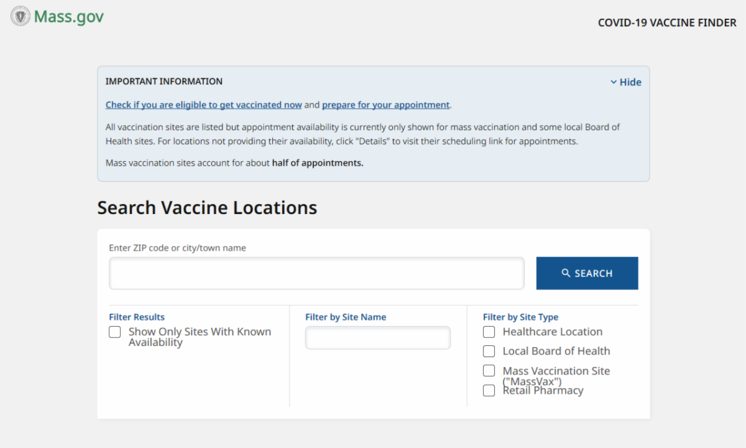
Task: Collapse Important Information using Hide chevron
Action: pos(614,82)
